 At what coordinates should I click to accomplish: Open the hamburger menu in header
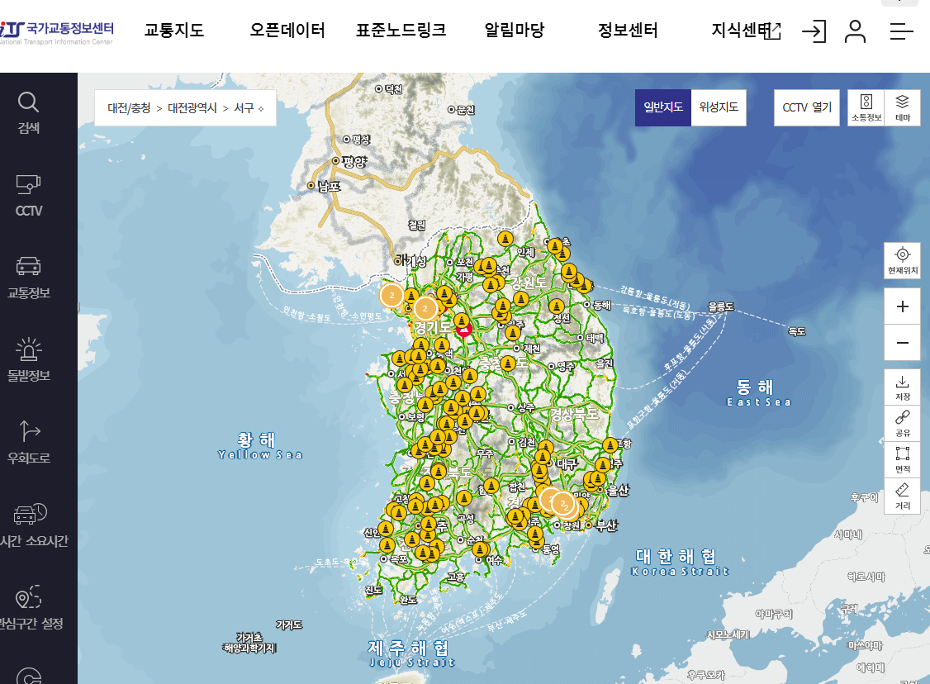901,31
